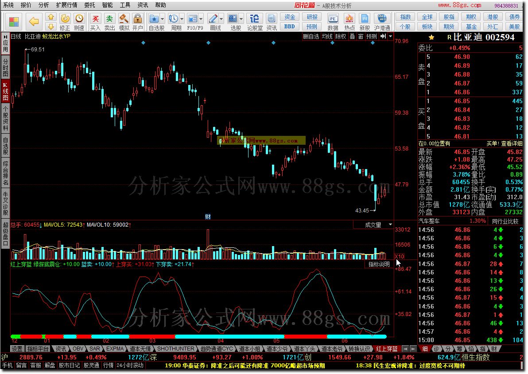
Task: Select the 趋势通道CYC indicator tab
Action: point(217,349)
